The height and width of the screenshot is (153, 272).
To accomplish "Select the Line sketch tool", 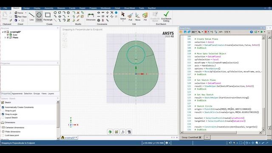I will tap(31, 16).
